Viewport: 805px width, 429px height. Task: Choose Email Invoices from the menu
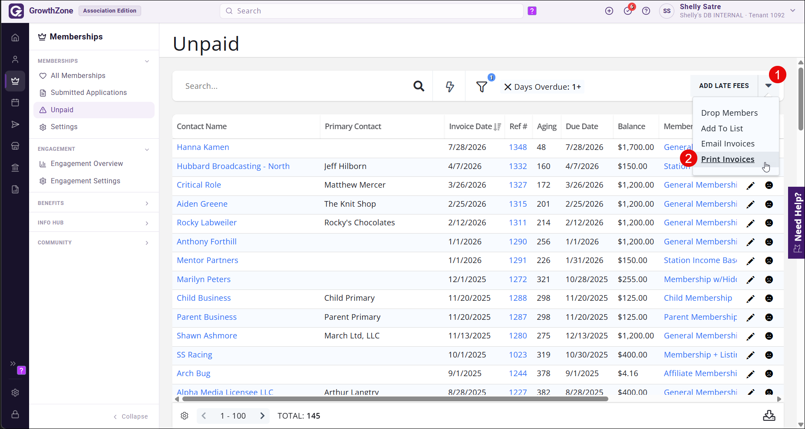click(x=728, y=143)
